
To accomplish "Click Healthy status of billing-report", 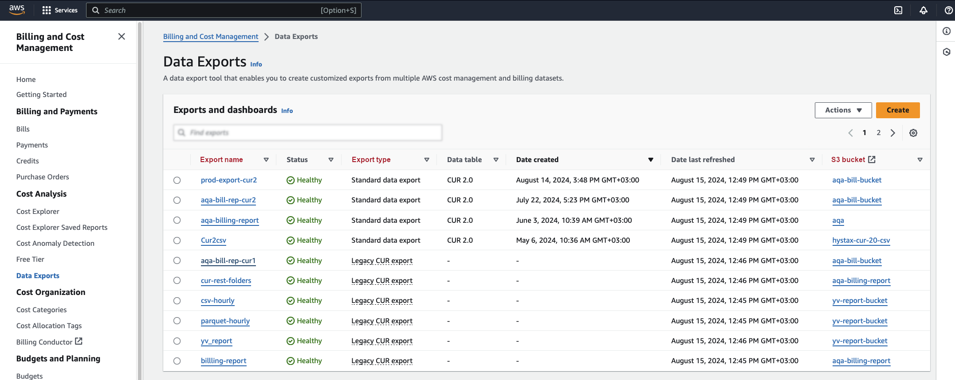I will [x=304, y=361].
